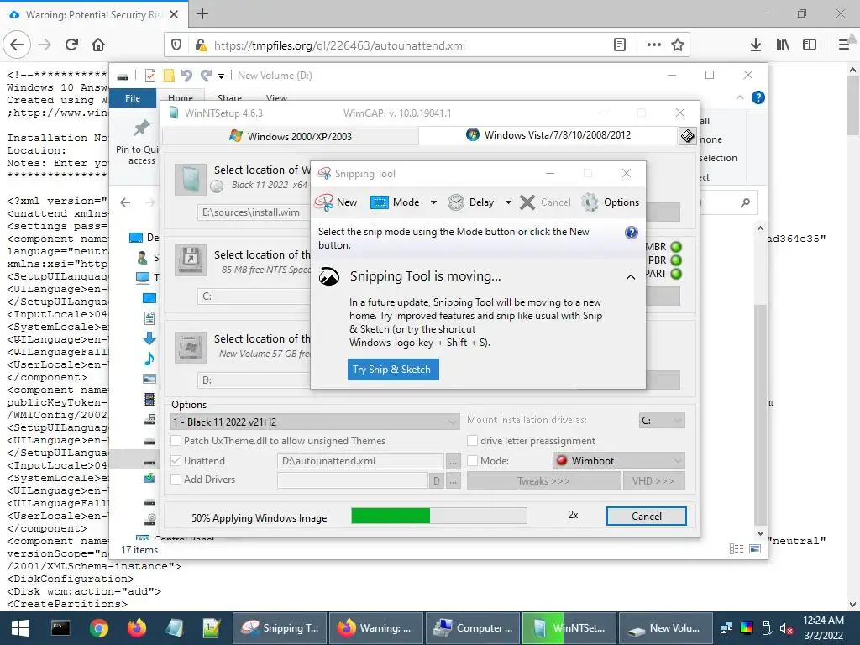Click the 50% applying image progress bar

(438, 516)
